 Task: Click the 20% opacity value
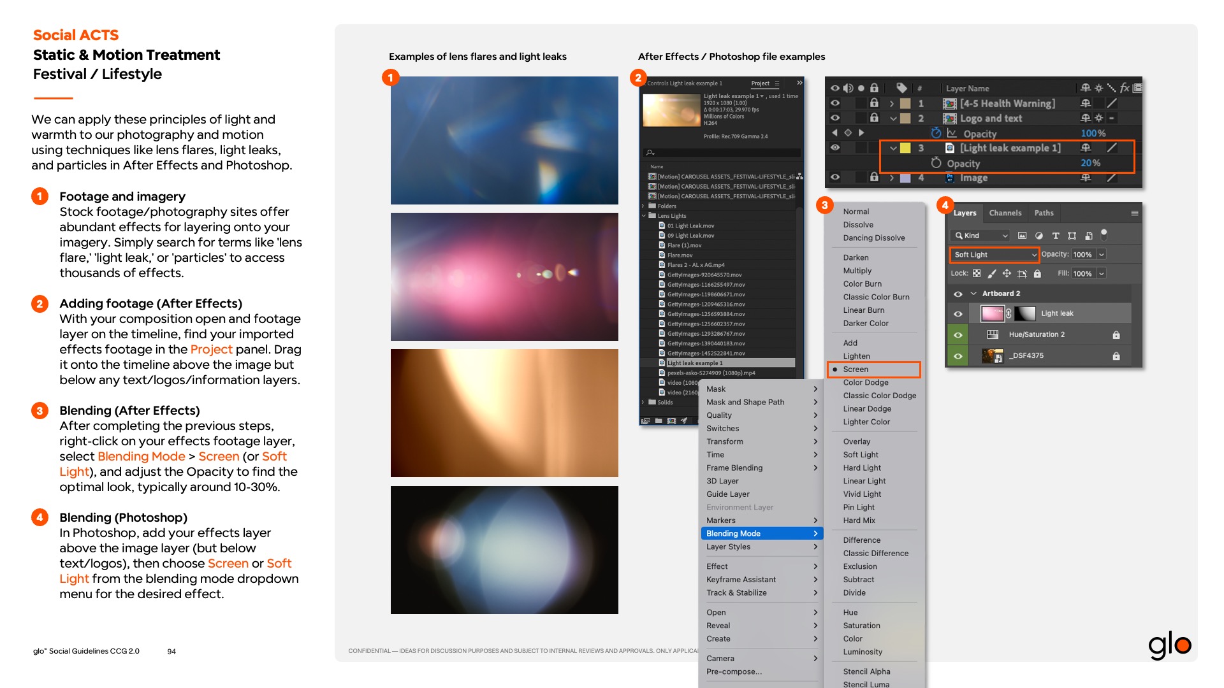point(1090,163)
